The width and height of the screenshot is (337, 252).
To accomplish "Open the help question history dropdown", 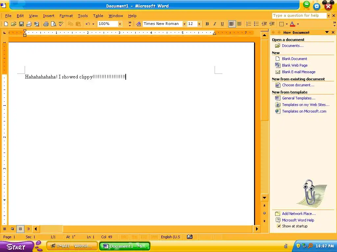I will (x=328, y=16).
